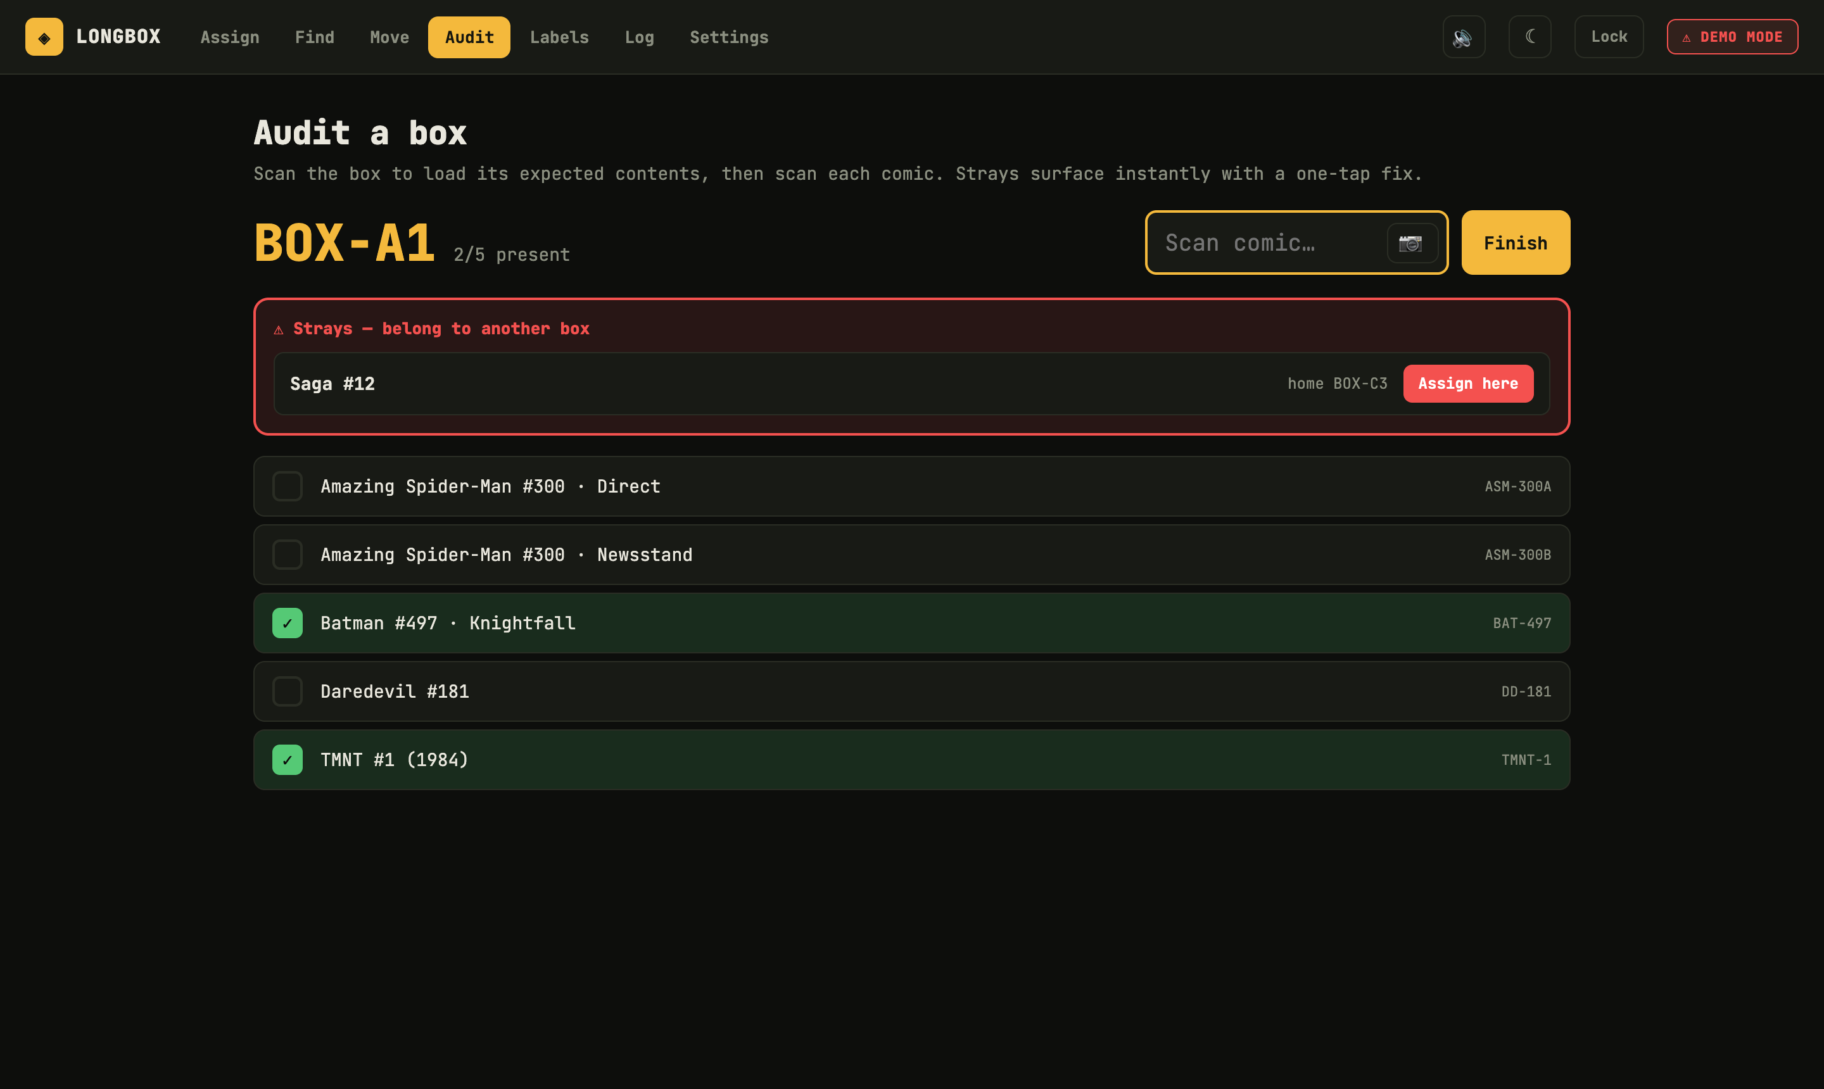Screen dimensions: 1824x1089
Task: Toggle dark mode with the moon icon
Action: click(x=1529, y=37)
